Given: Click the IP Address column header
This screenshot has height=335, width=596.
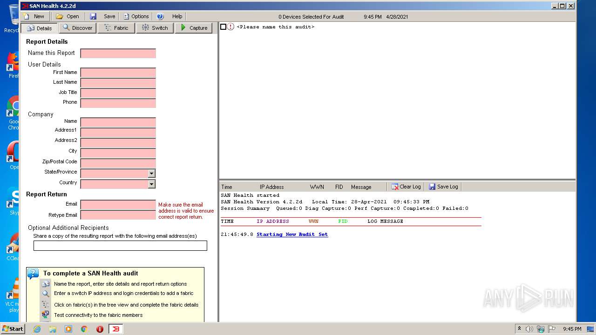Looking at the screenshot, I should point(271,187).
